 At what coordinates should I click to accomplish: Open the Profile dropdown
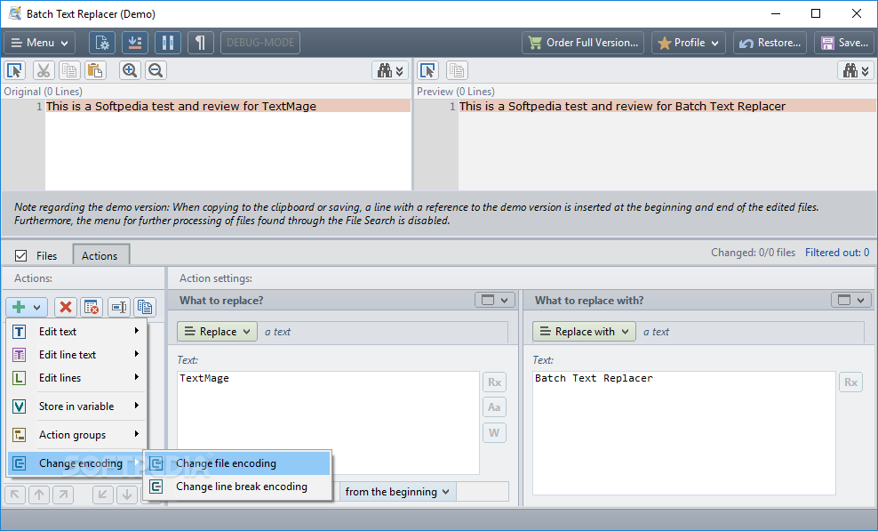point(689,43)
